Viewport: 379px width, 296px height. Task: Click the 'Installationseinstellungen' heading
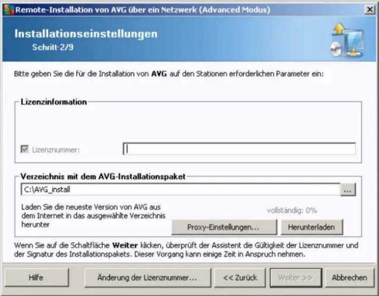point(86,34)
